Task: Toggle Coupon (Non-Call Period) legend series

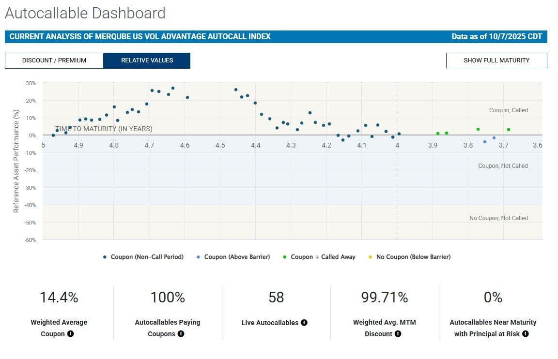Action: [x=147, y=257]
